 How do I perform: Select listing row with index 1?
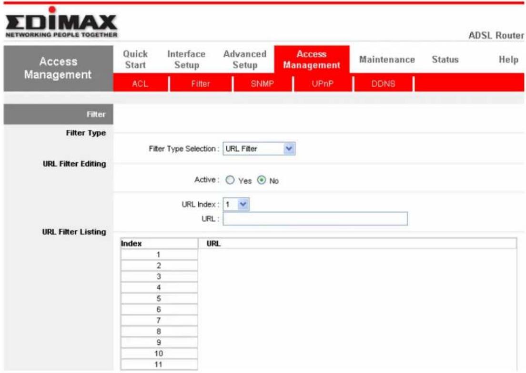[x=159, y=255]
